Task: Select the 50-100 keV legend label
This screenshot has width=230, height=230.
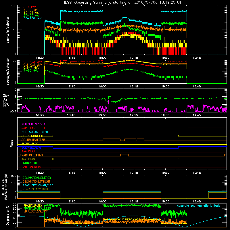Action: pyautogui.click(x=32, y=18)
